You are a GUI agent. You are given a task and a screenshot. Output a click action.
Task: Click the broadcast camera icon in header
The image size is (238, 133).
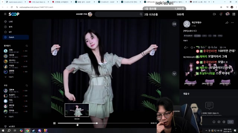tap(214, 14)
